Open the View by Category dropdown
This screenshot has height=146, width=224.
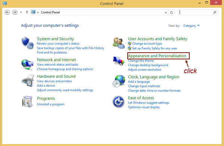[x=191, y=26]
